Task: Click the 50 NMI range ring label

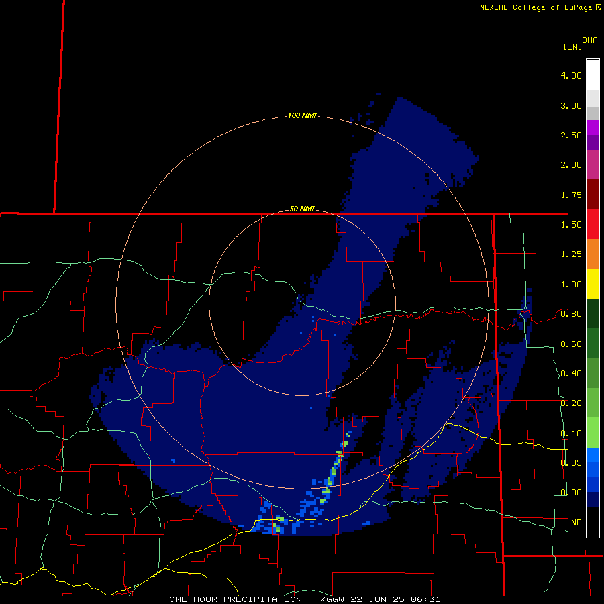Action: point(302,209)
